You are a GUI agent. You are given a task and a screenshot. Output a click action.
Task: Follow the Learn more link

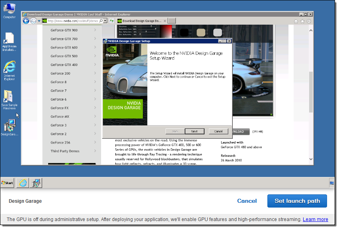click(315, 219)
